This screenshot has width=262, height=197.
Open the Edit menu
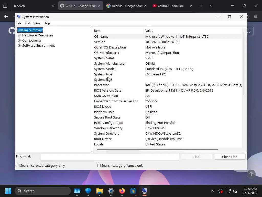[x=27, y=23]
